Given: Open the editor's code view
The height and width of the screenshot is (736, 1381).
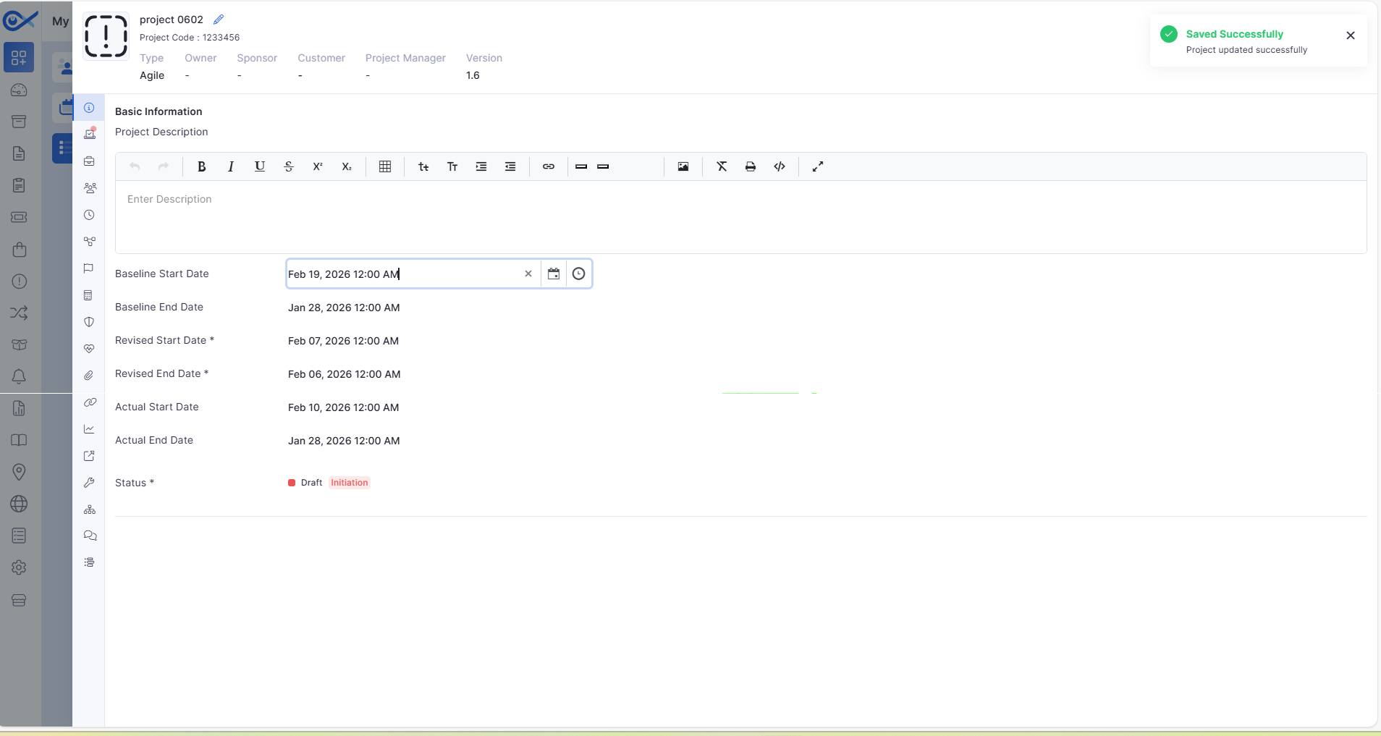Looking at the screenshot, I should [x=780, y=166].
